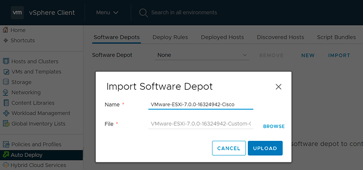Click the Hosts and Clusters icon
The width and height of the screenshot is (363, 170).
tap(6, 61)
